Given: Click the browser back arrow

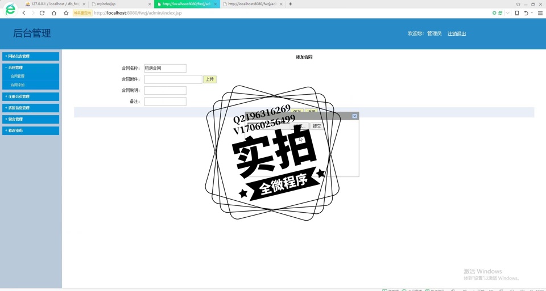Looking at the screenshot, I should coord(24,13).
